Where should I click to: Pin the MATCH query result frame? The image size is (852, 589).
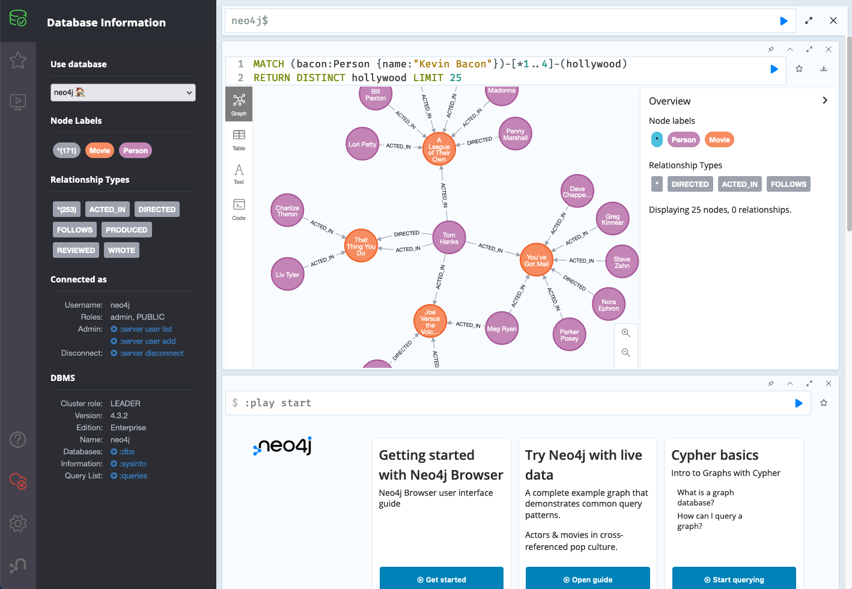771,49
